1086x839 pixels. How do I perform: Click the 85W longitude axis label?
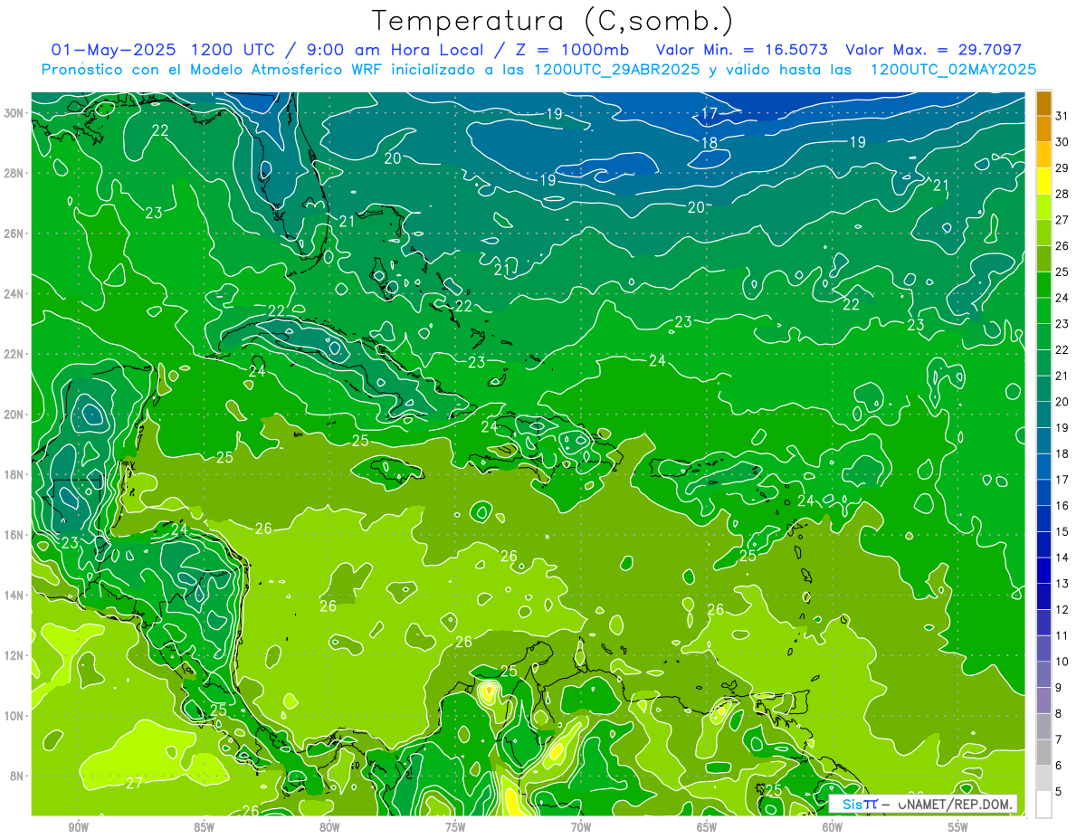click(204, 828)
